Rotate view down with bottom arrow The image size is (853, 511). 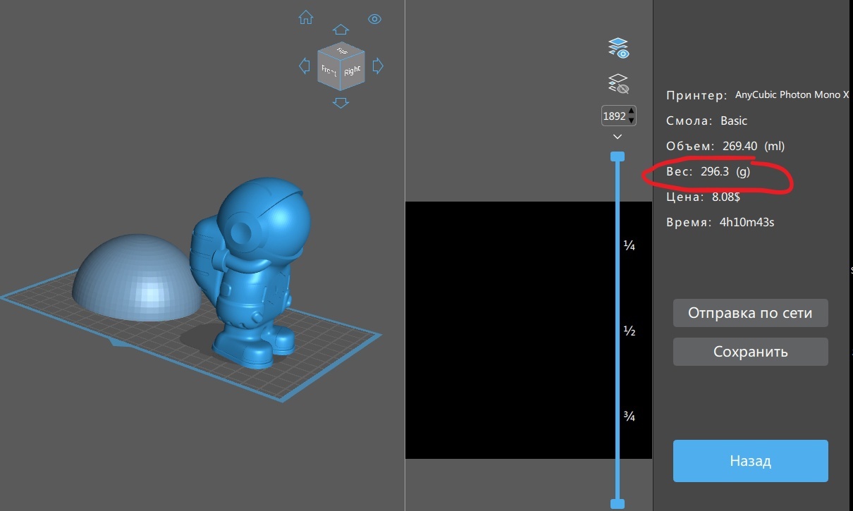(340, 103)
